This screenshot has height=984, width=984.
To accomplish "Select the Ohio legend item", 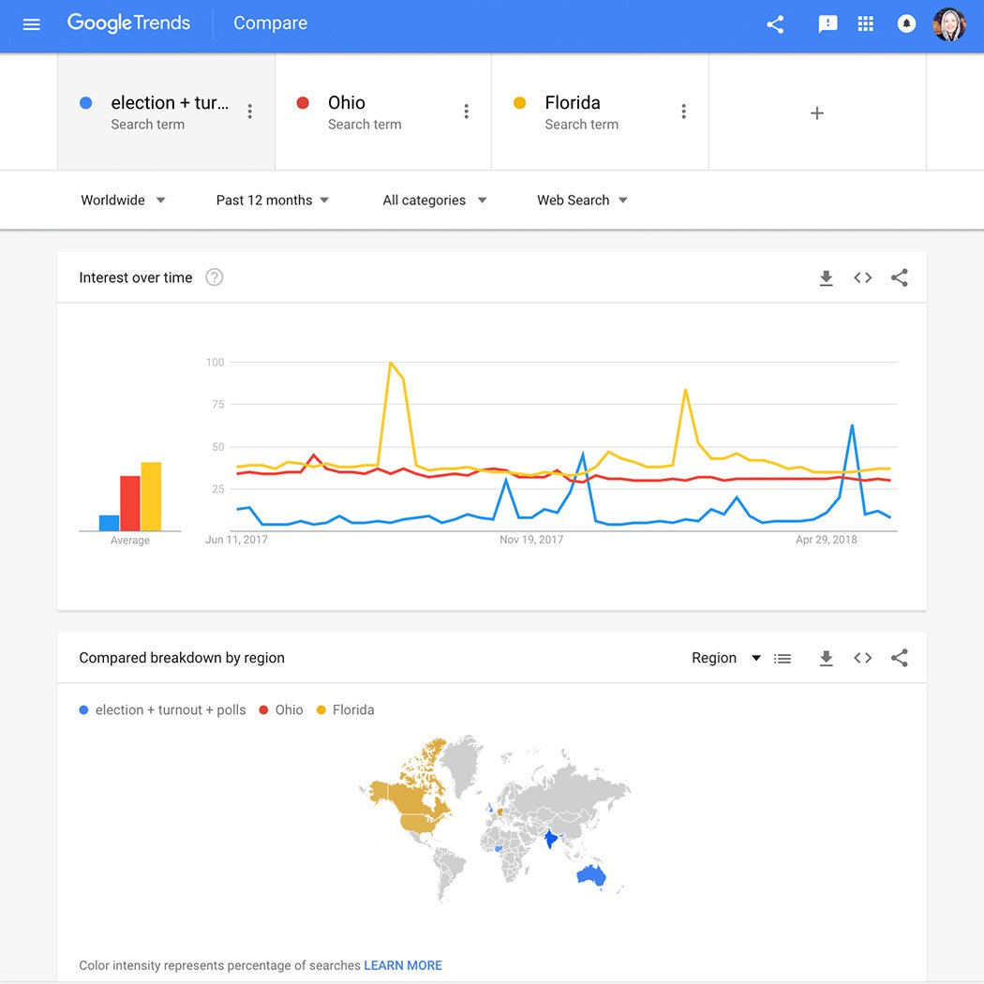I will pos(281,709).
